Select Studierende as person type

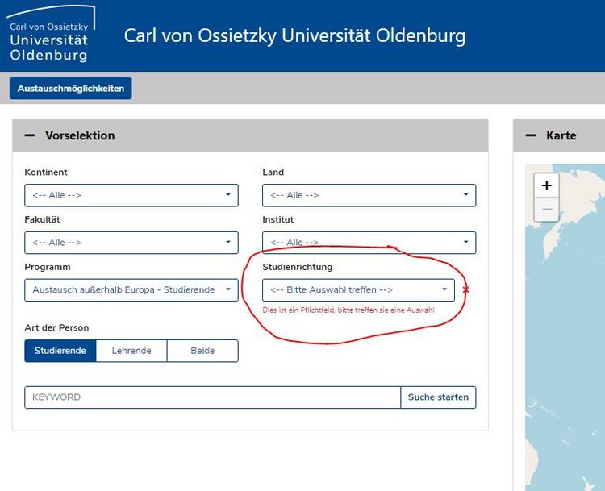click(60, 351)
